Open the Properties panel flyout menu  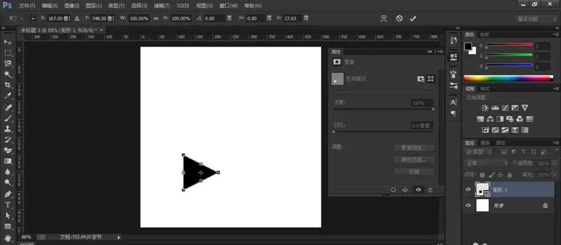point(440,52)
